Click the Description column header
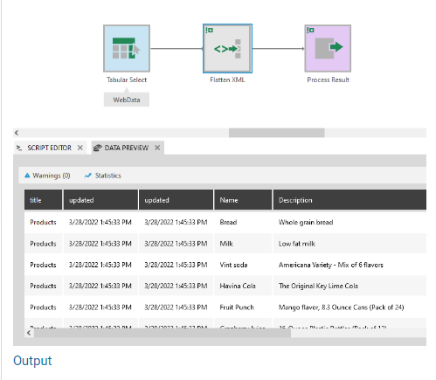The height and width of the screenshot is (380, 436). (349, 200)
